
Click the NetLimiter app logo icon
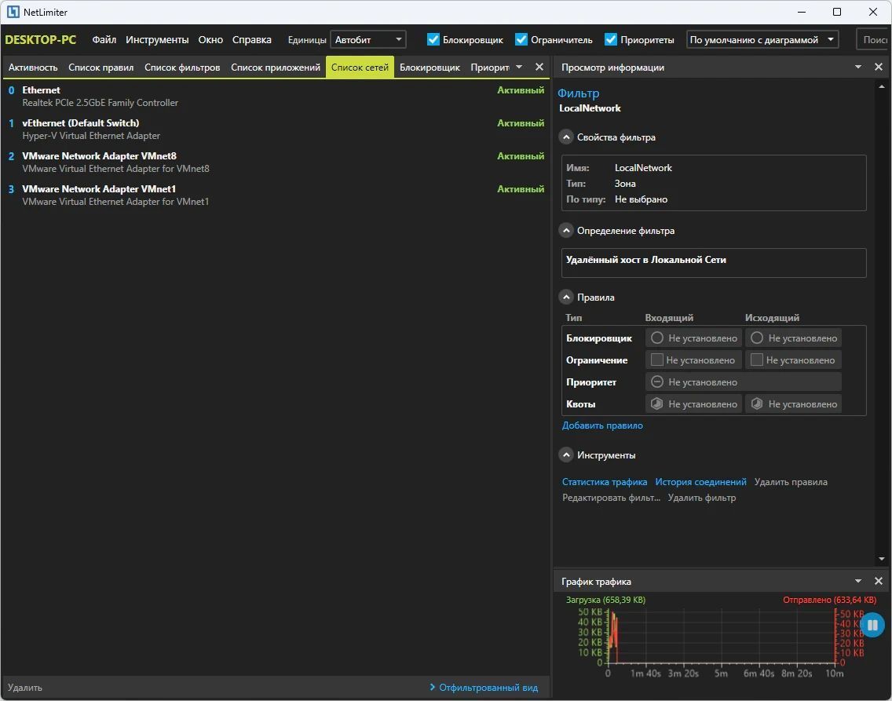click(13, 12)
